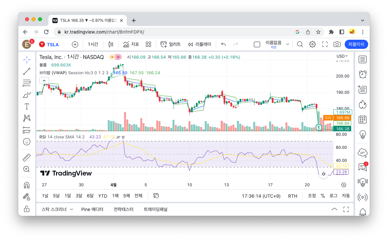Open quick search magnifier
The image size is (388, 240).
pyautogui.click(x=300, y=44)
